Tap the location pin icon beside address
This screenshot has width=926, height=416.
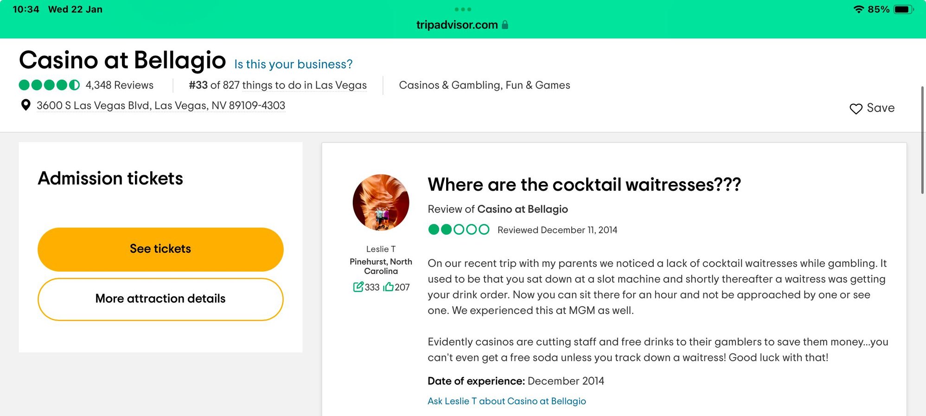pyautogui.click(x=26, y=105)
